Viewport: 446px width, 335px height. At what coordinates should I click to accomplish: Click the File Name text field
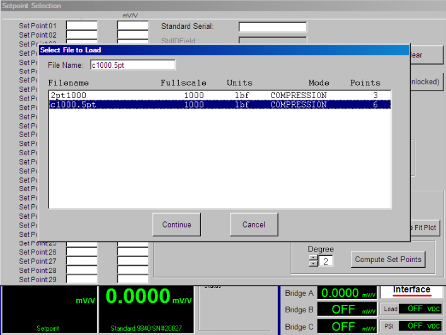(x=132, y=65)
